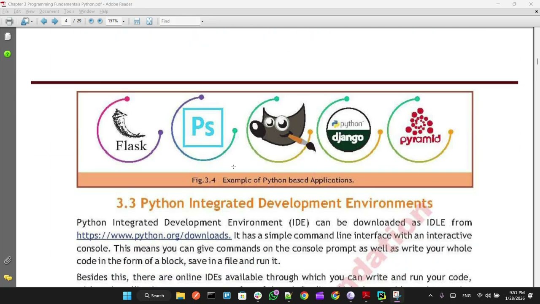540x304 pixels.
Task: Open the Comments panel icon
Action: 8,278
